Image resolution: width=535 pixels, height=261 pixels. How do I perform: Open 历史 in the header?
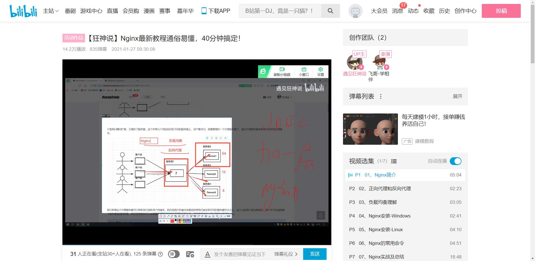(x=444, y=11)
